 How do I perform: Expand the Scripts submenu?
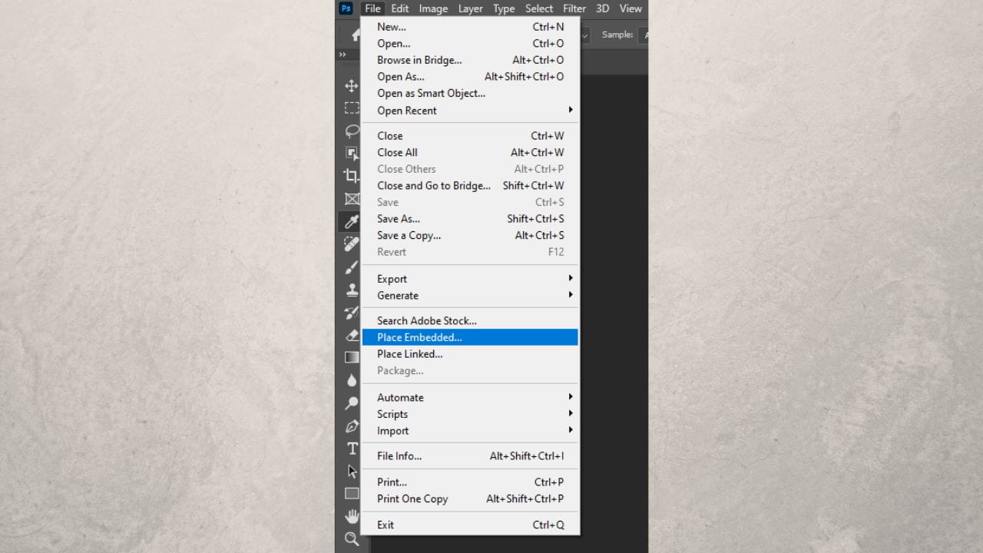470,414
